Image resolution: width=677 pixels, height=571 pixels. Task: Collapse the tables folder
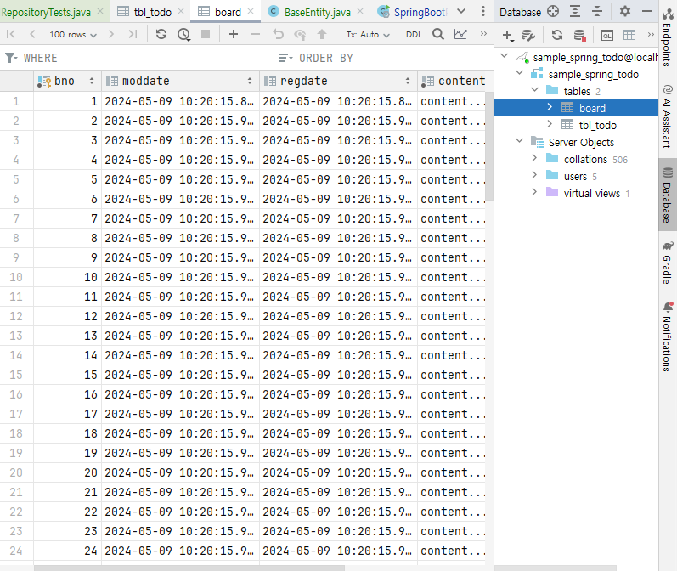click(534, 90)
